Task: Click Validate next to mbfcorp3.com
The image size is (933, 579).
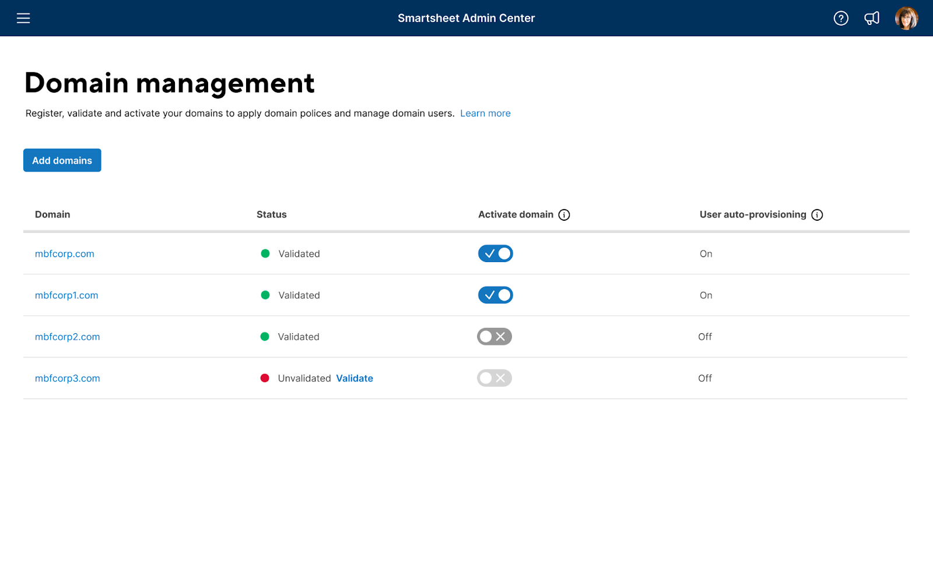Action: tap(355, 378)
